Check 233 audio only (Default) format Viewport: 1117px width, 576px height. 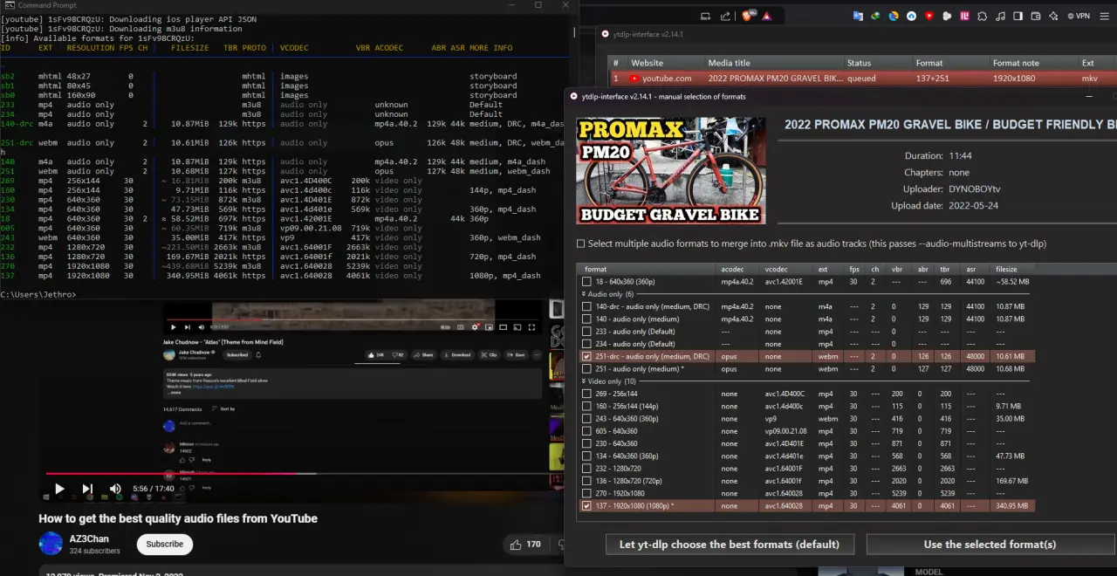coord(587,332)
